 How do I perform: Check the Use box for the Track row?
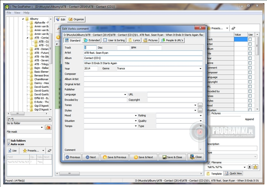(x=250, y=39)
